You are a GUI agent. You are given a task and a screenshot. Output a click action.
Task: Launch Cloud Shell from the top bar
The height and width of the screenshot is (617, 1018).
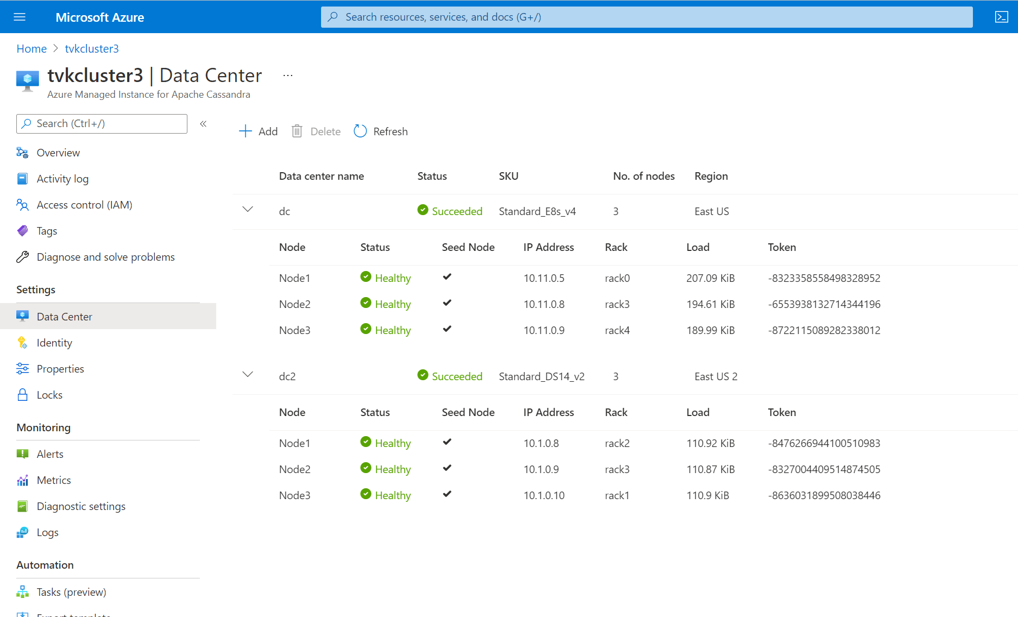pos(1001,17)
